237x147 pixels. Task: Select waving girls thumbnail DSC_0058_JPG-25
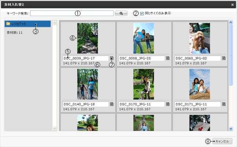coord(144,38)
